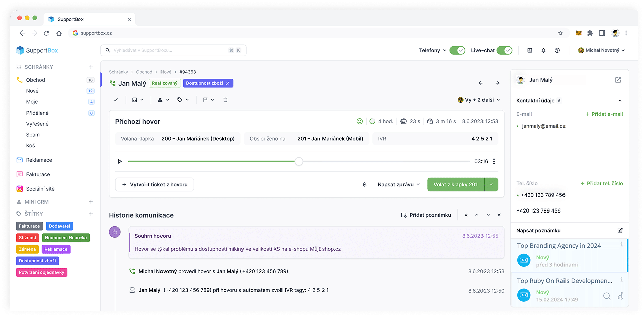Click the audio progress slider handle
Image resolution: width=644 pixels, height=317 pixels.
click(x=299, y=161)
